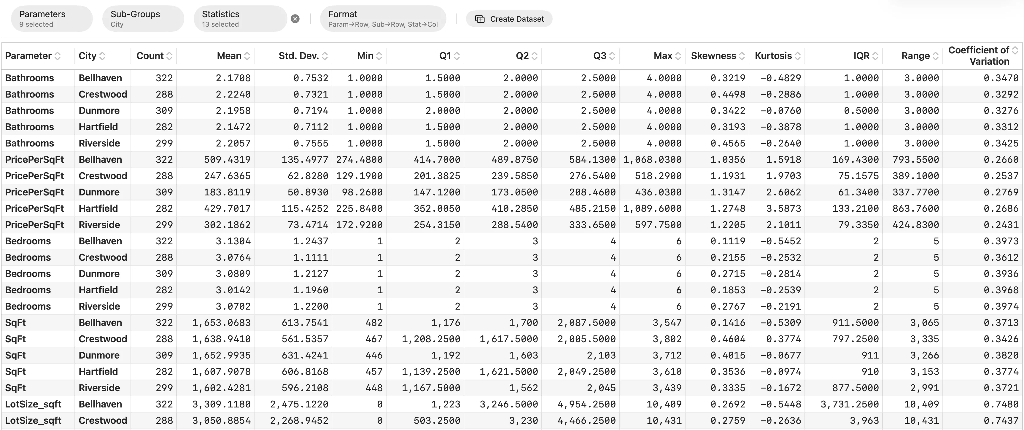
Task: Click the Create Dataset icon
Action: (x=480, y=19)
